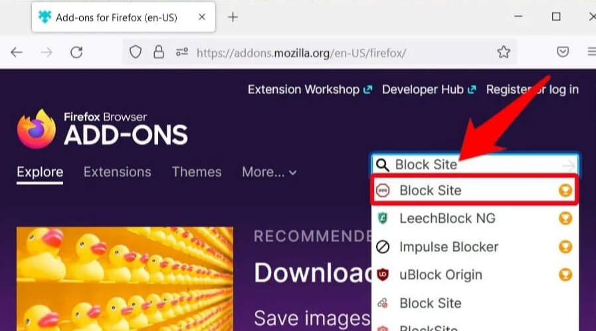Click the address bar URL
This screenshot has height=331, width=596.
301,53
